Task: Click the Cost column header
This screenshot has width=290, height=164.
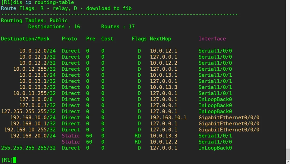Action: pos(107,39)
